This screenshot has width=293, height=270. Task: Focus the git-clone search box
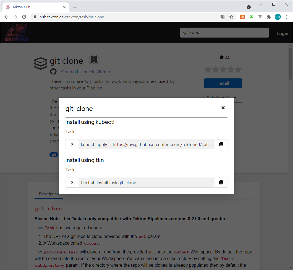[x=224, y=33]
